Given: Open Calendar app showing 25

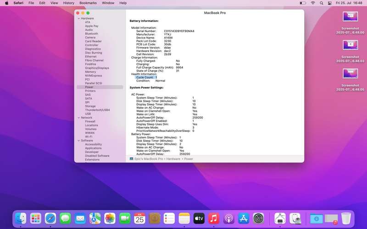Looking at the screenshot, I should tap(139, 219).
